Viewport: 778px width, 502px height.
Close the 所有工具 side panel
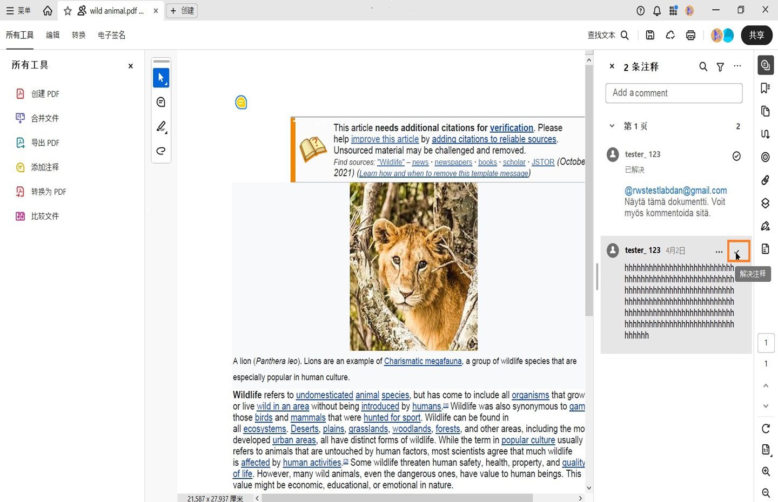click(x=130, y=66)
